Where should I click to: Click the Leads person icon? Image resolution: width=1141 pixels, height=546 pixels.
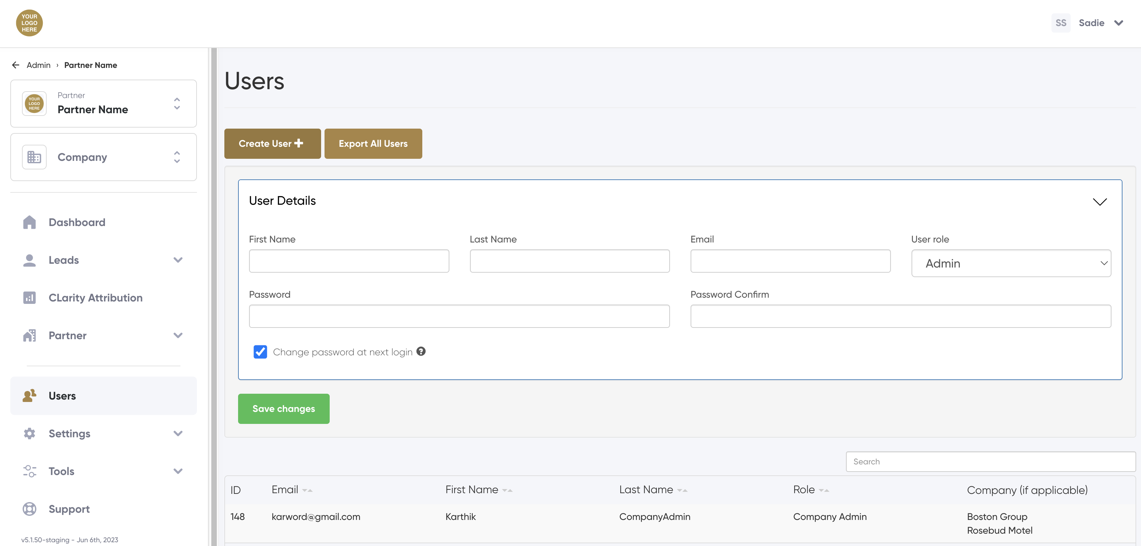point(29,260)
